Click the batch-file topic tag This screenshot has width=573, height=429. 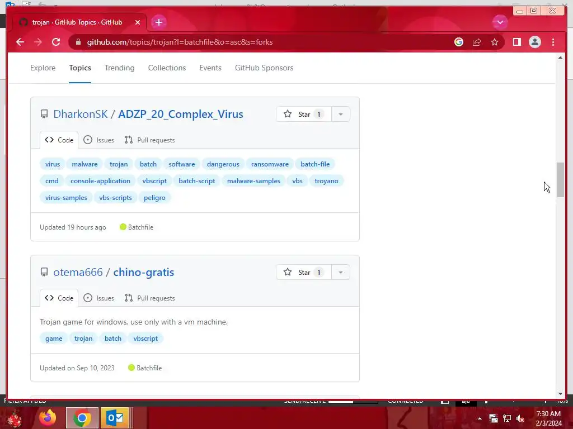[315, 164]
